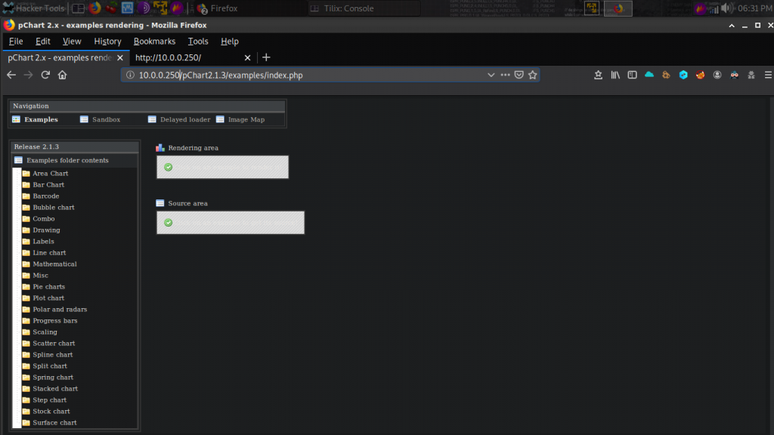Click the address bar URL field

click(302, 75)
